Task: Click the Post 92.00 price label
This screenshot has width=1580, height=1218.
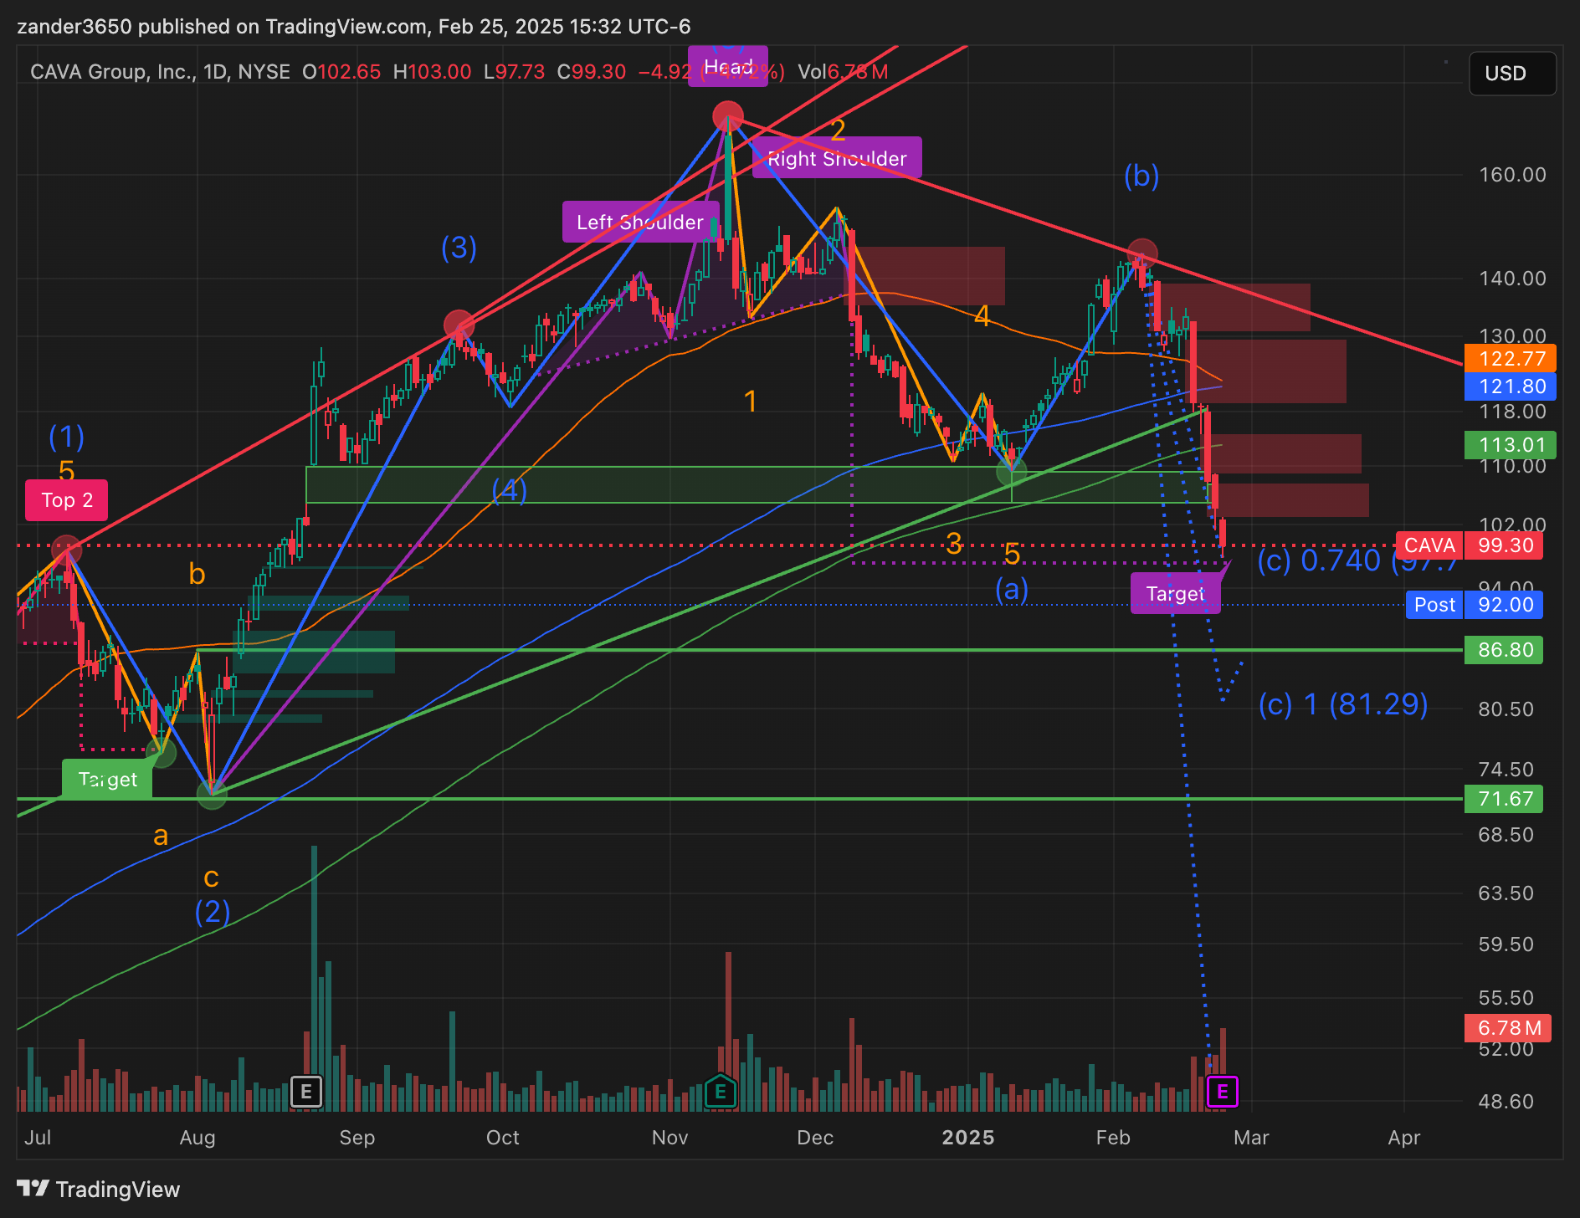Action: coord(1475,605)
